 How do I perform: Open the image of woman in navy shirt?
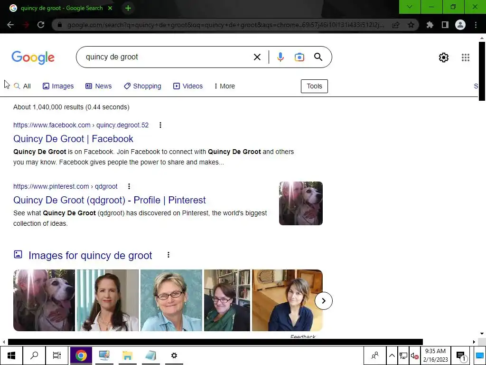[x=287, y=300]
